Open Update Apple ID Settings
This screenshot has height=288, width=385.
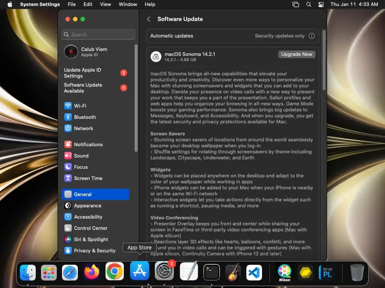(95, 73)
